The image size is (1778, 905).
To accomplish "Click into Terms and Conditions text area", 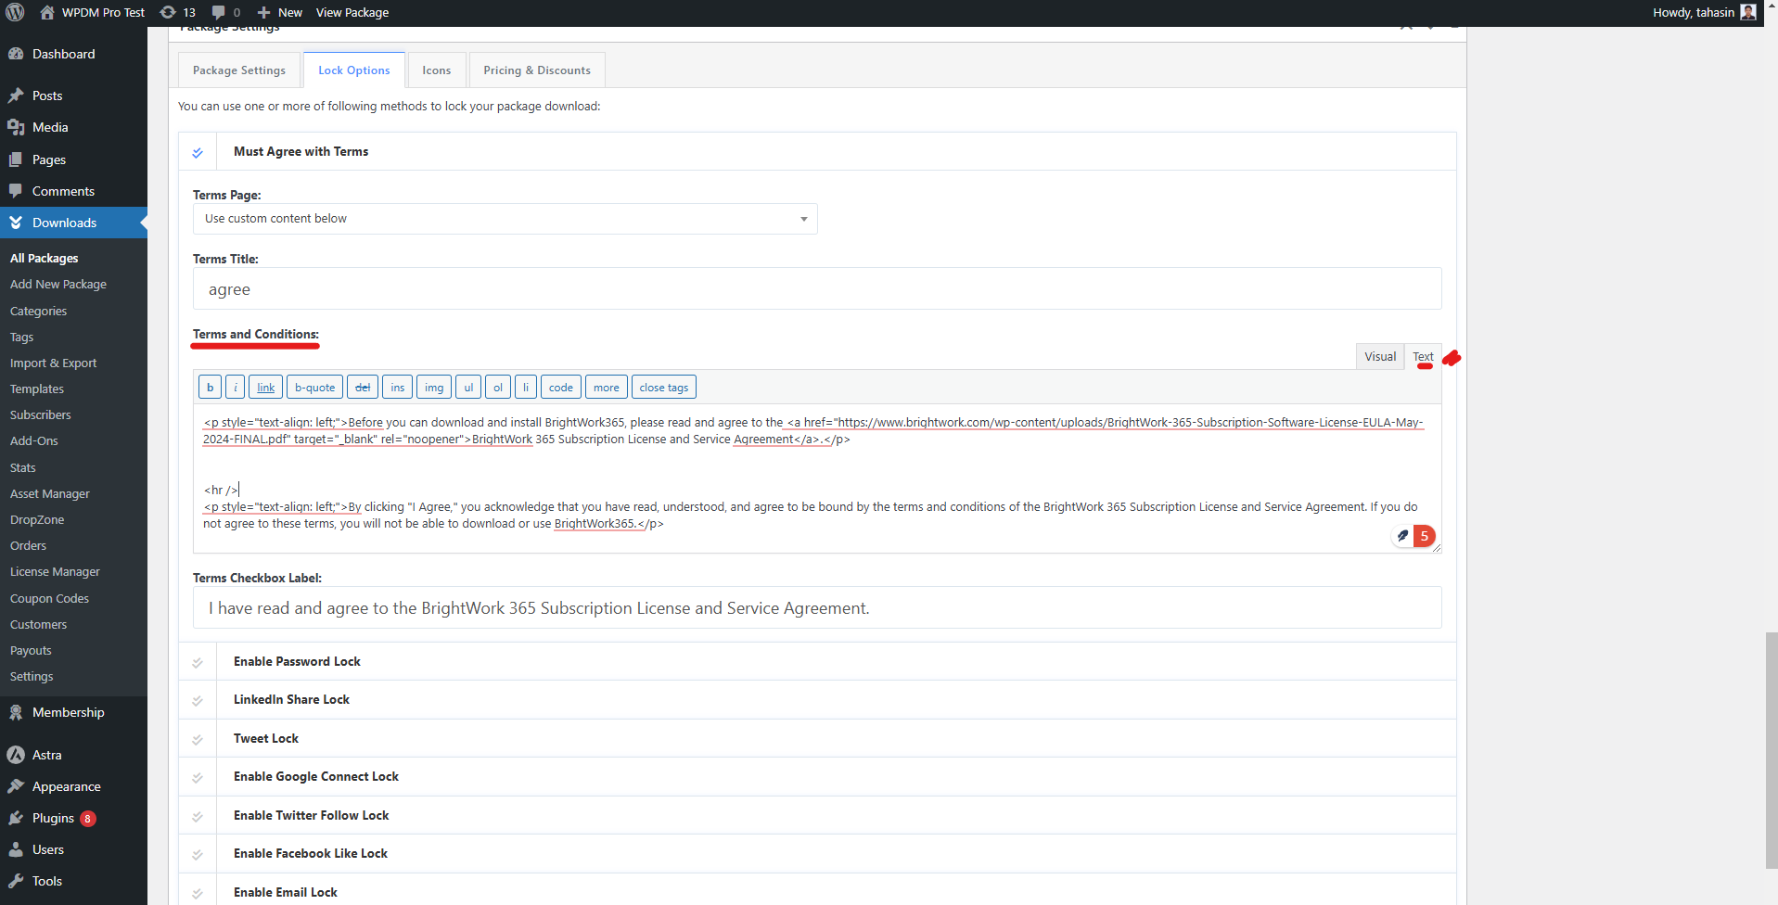I will (x=817, y=478).
